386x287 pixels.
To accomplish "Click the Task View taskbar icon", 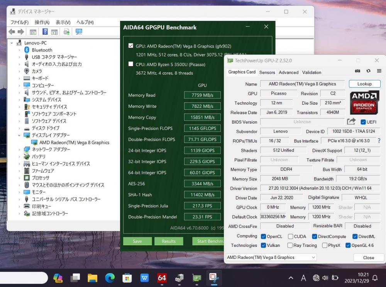I will coord(75,278).
